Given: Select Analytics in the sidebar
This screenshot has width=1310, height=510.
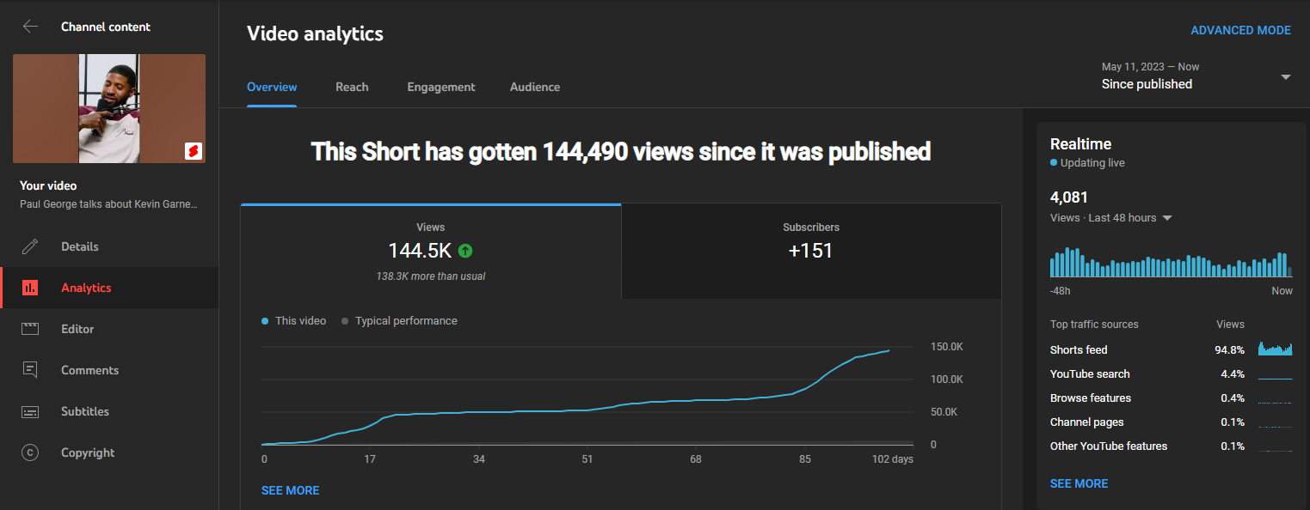Looking at the screenshot, I should (109, 288).
